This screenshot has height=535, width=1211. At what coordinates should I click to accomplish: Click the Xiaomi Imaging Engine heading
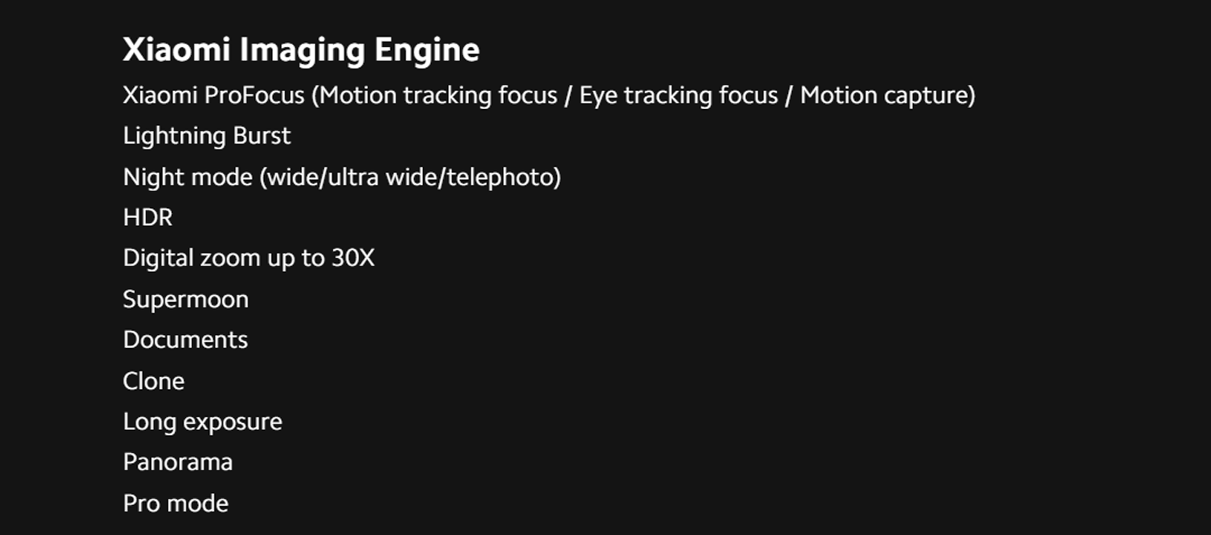click(x=301, y=51)
